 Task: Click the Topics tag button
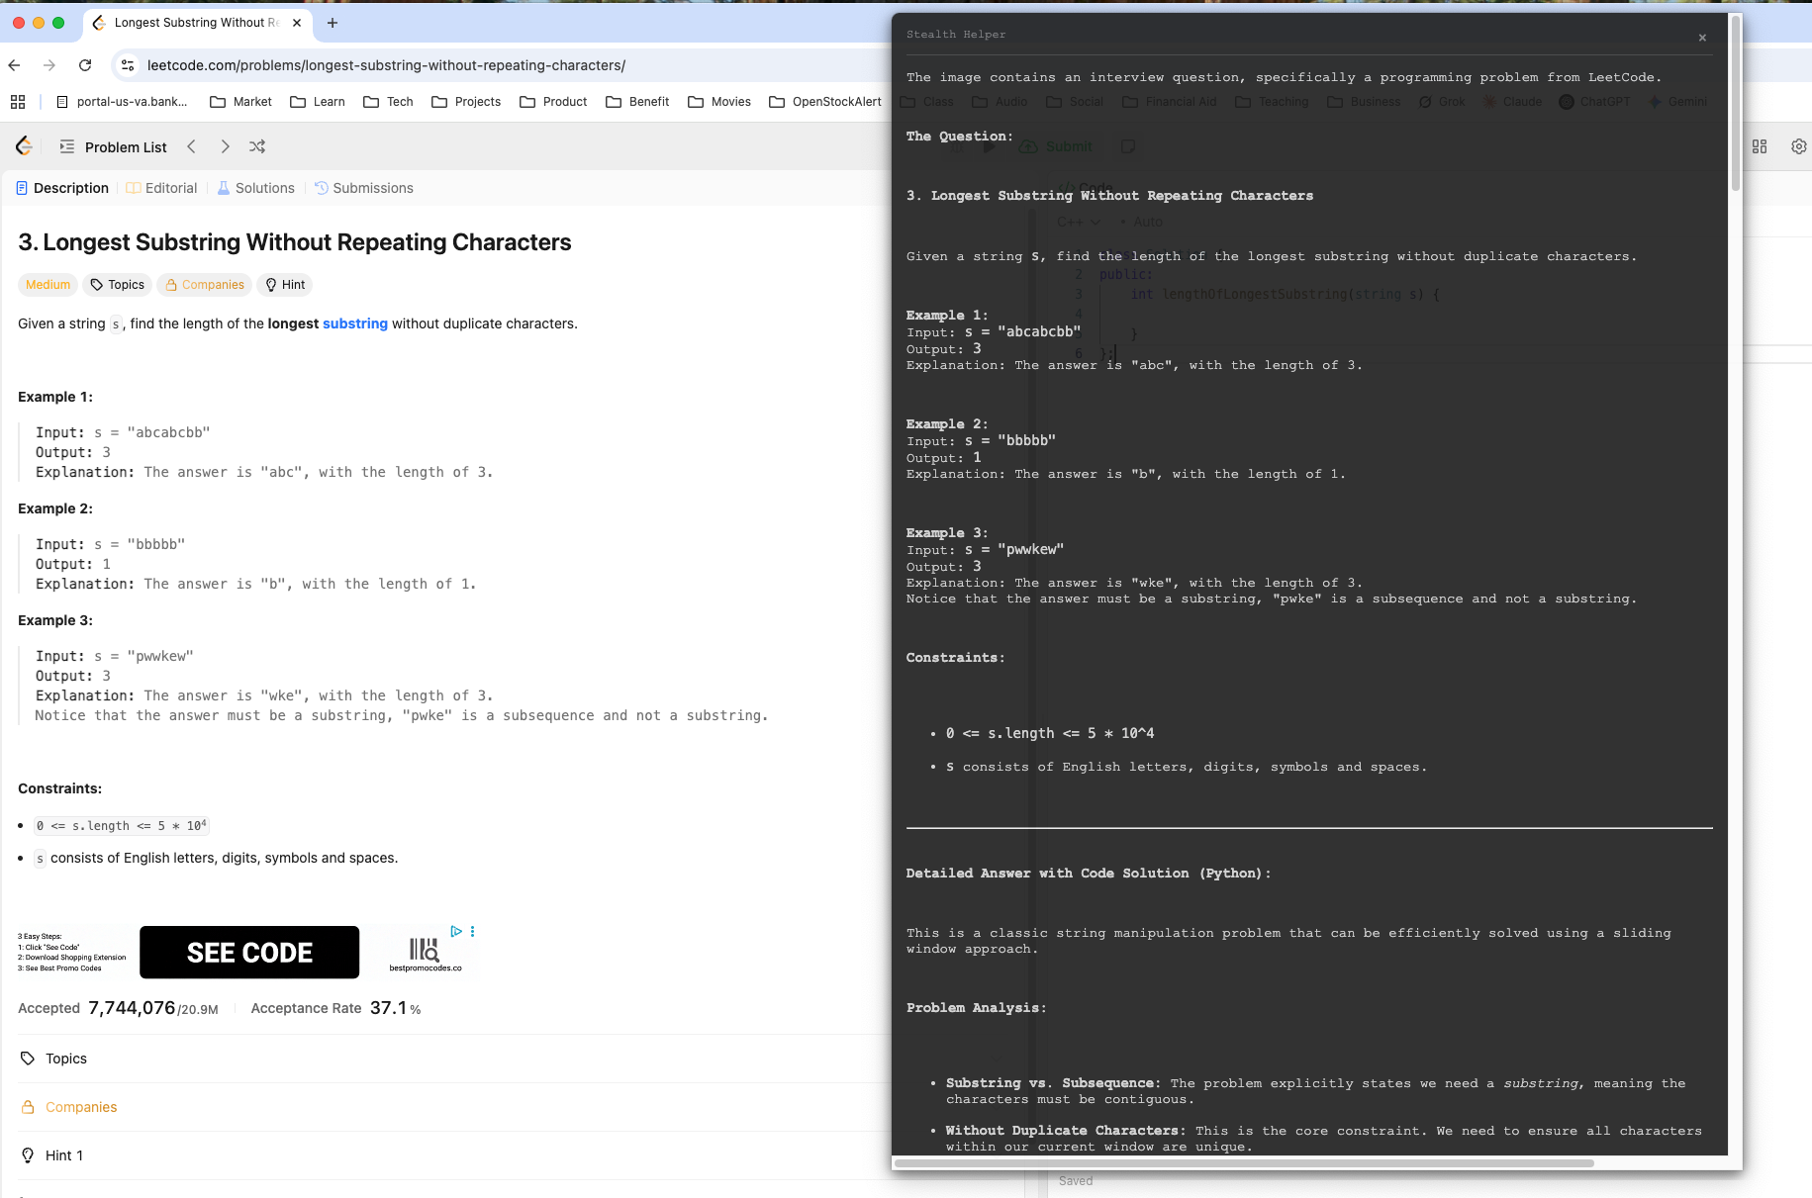pos(117,285)
